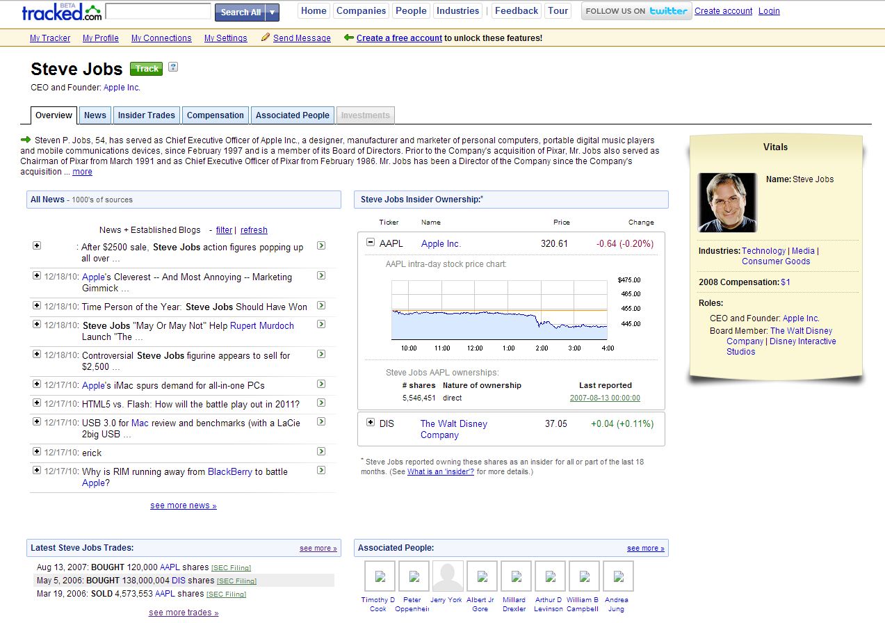The width and height of the screenshot is (885, 623).
Task: Click the 'more' link in the biography
Action: point(82,172)
